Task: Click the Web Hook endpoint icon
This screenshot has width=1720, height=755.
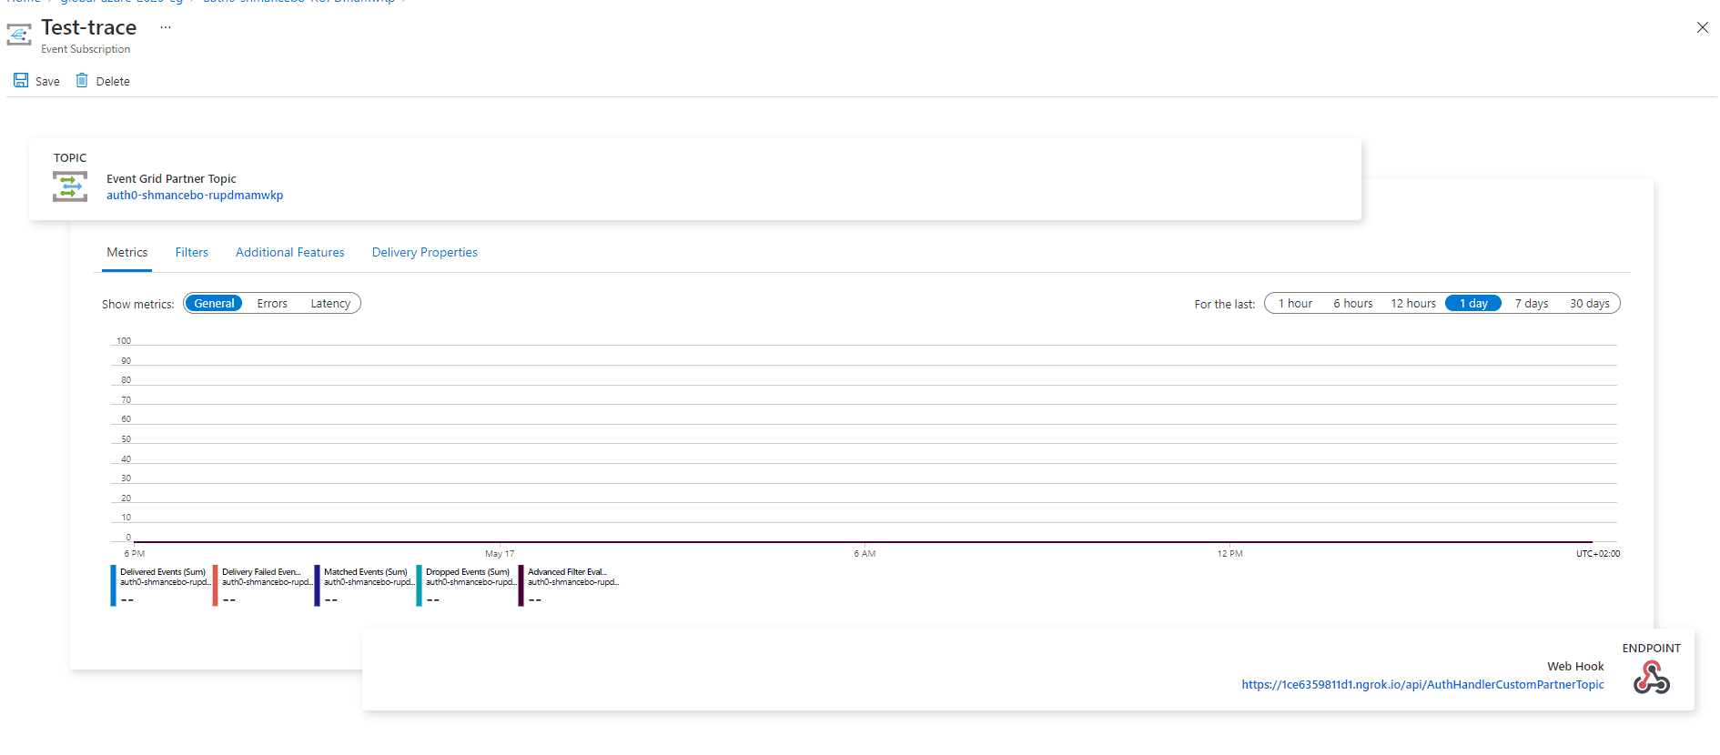Action: click(x=1651, y=678)
